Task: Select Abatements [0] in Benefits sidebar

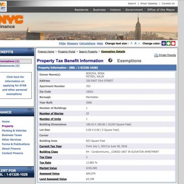Action: coord(10,66)
